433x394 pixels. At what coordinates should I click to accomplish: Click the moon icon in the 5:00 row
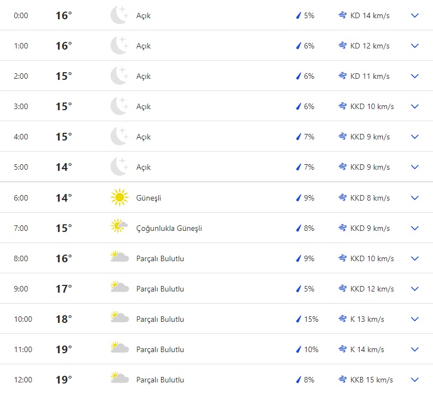[119, 167]
